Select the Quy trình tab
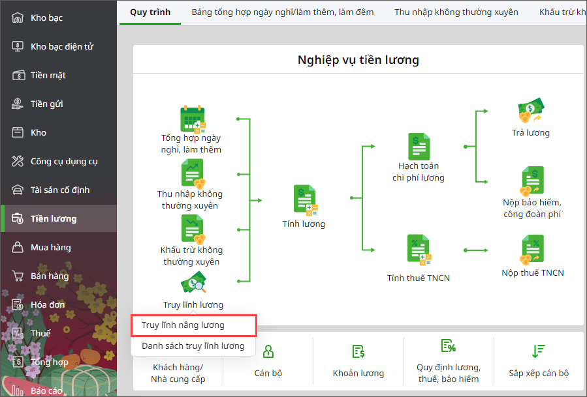The width and height of the screenshot is (587, 397). click(x=150, y=12)
